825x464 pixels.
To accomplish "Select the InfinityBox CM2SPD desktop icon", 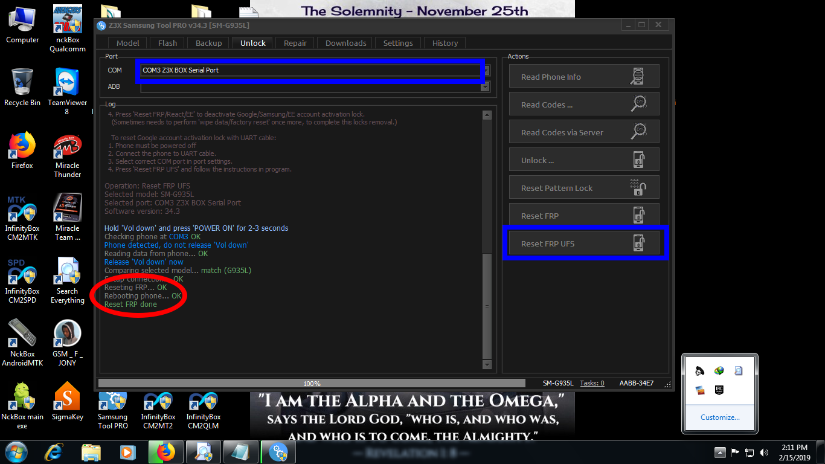I will pyautogui.click(x=22, y=280).
